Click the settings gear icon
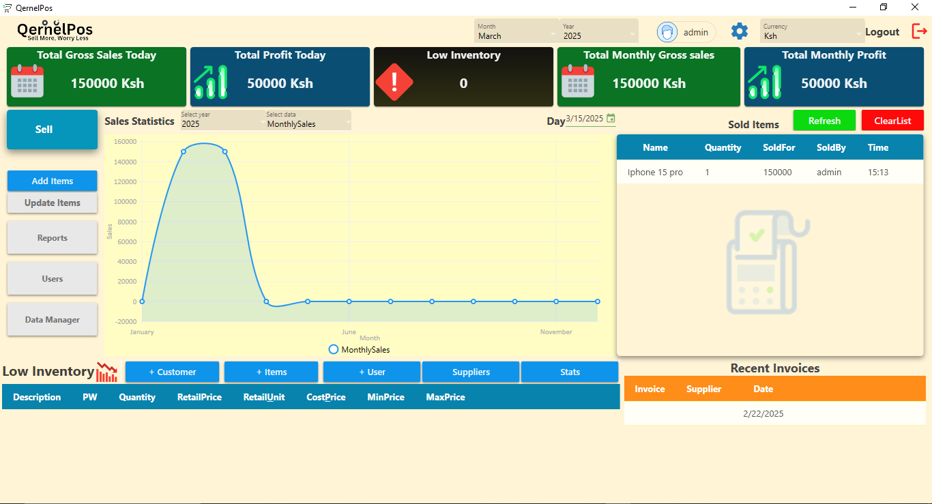 tap(740, 31)
